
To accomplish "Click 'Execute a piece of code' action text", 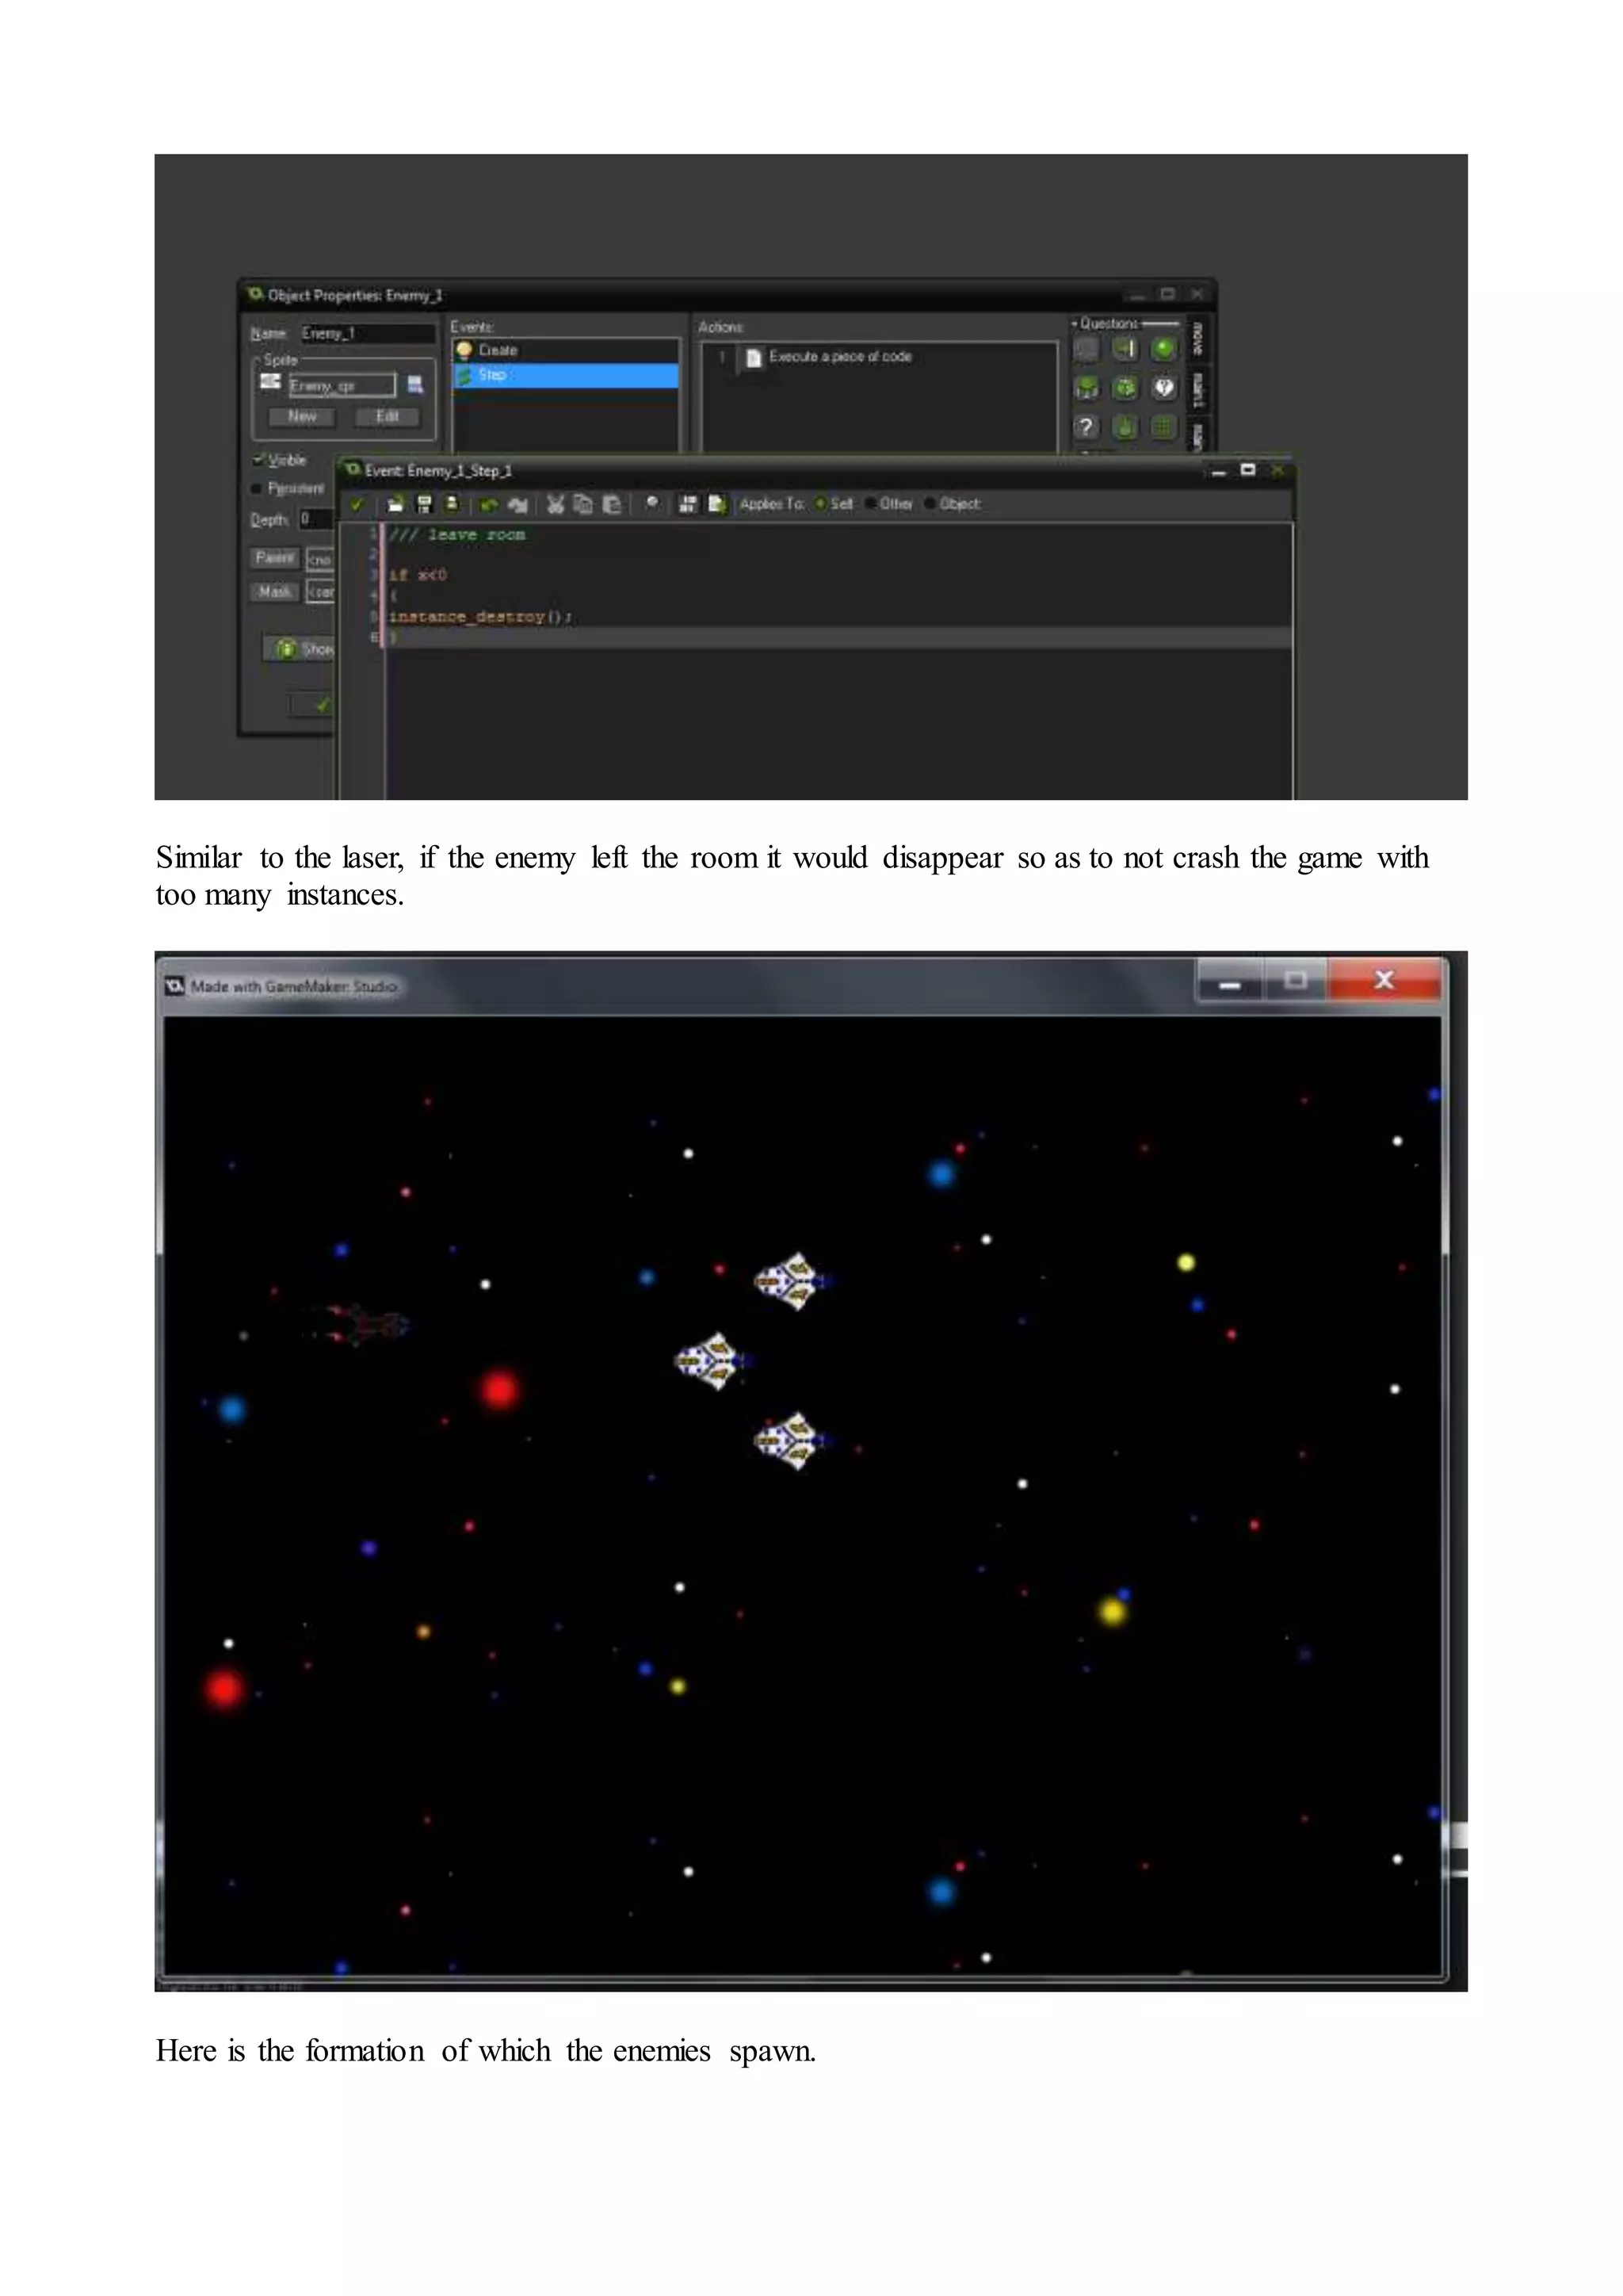I will (839, 357).
